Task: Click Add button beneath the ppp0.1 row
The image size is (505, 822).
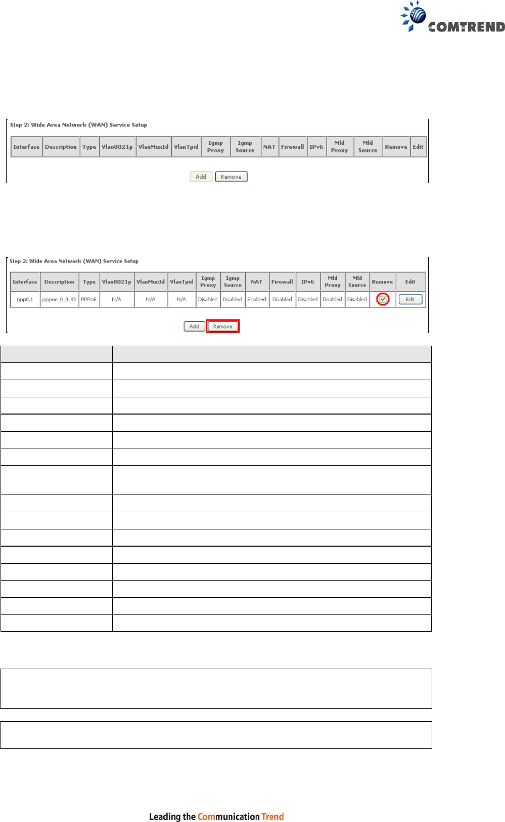Action: pyautogui.click(x=194, y=326)
